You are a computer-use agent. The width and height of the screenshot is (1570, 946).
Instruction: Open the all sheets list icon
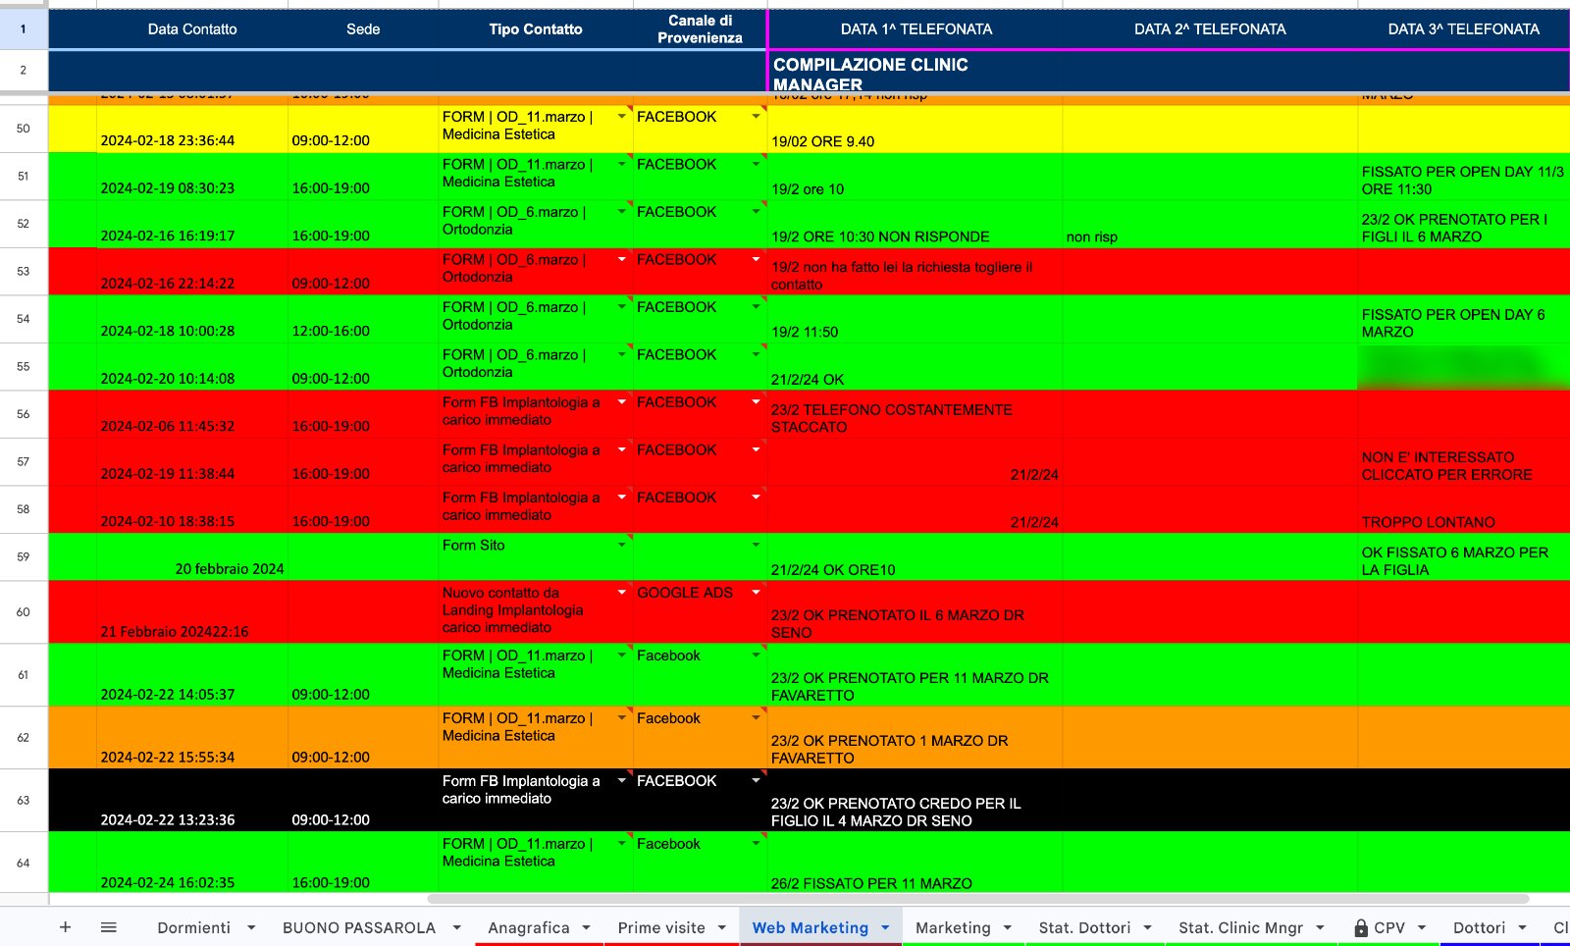(109, 927)
